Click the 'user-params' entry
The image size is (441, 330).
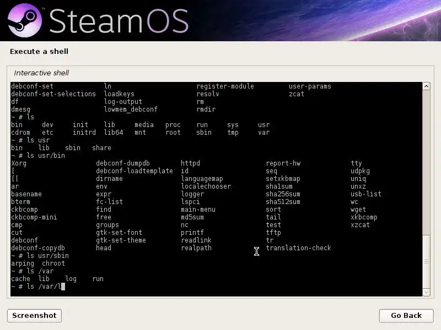pyautogui.click(x=310, y=86)
